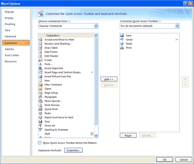
Task: Open the Word Options help question mark
Action: click(186, 4)
